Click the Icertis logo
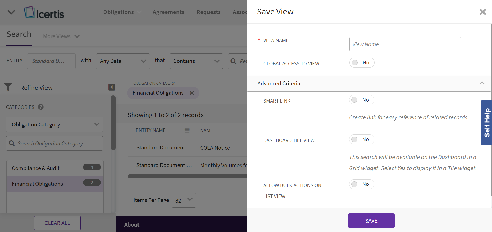Viewport: 492px width, 232px height. coord(44,12)
